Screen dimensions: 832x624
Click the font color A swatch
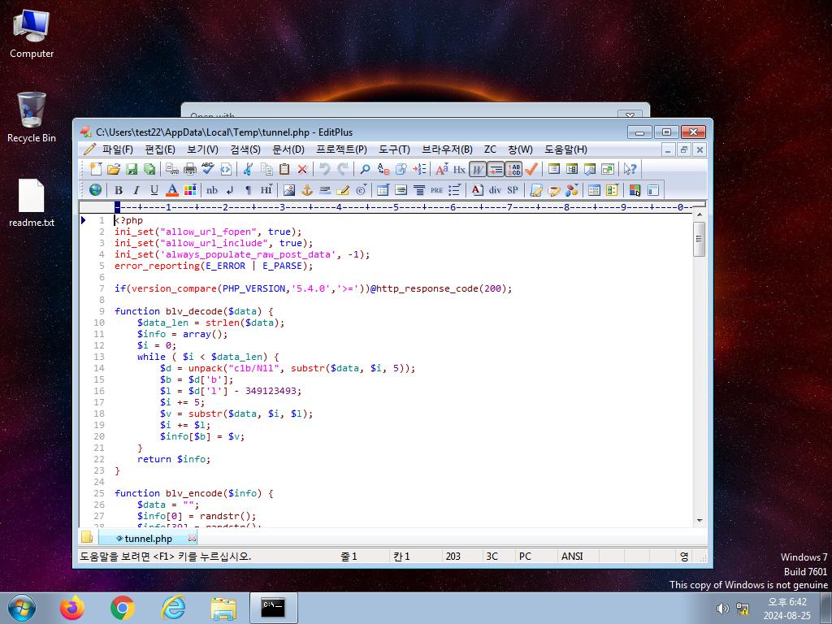point(172,189)
